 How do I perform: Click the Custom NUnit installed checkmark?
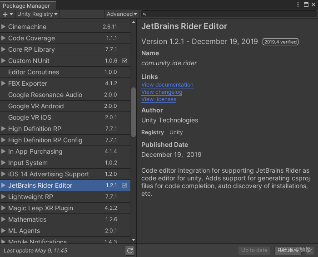[x=124, y=60]
